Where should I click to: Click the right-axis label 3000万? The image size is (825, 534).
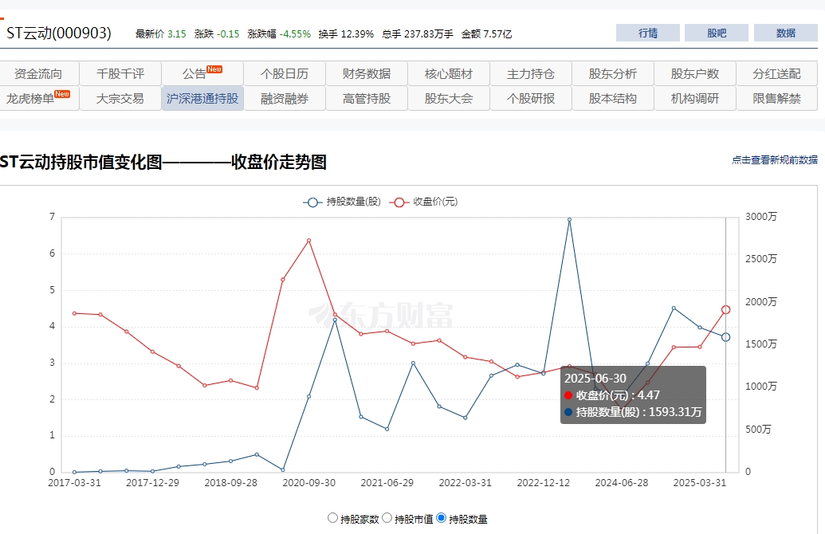[760, 217]
